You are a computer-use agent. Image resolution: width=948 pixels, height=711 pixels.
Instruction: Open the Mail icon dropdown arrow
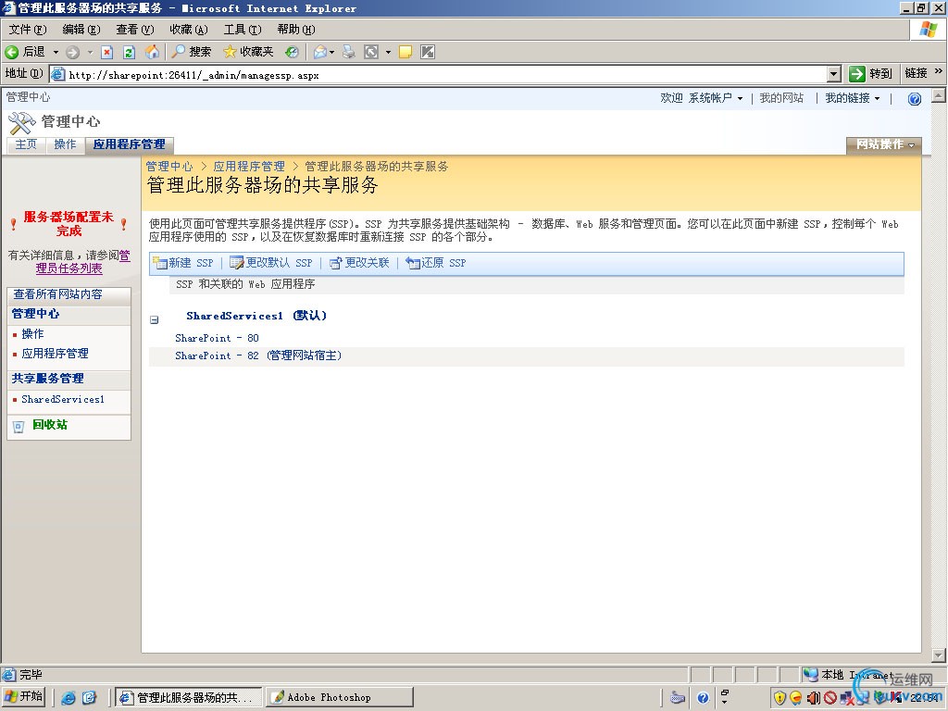point(332,52)
